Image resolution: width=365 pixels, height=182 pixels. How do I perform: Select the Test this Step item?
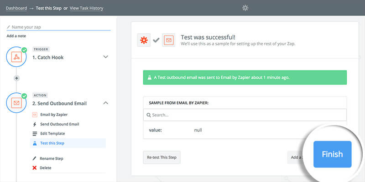[68, 143]
